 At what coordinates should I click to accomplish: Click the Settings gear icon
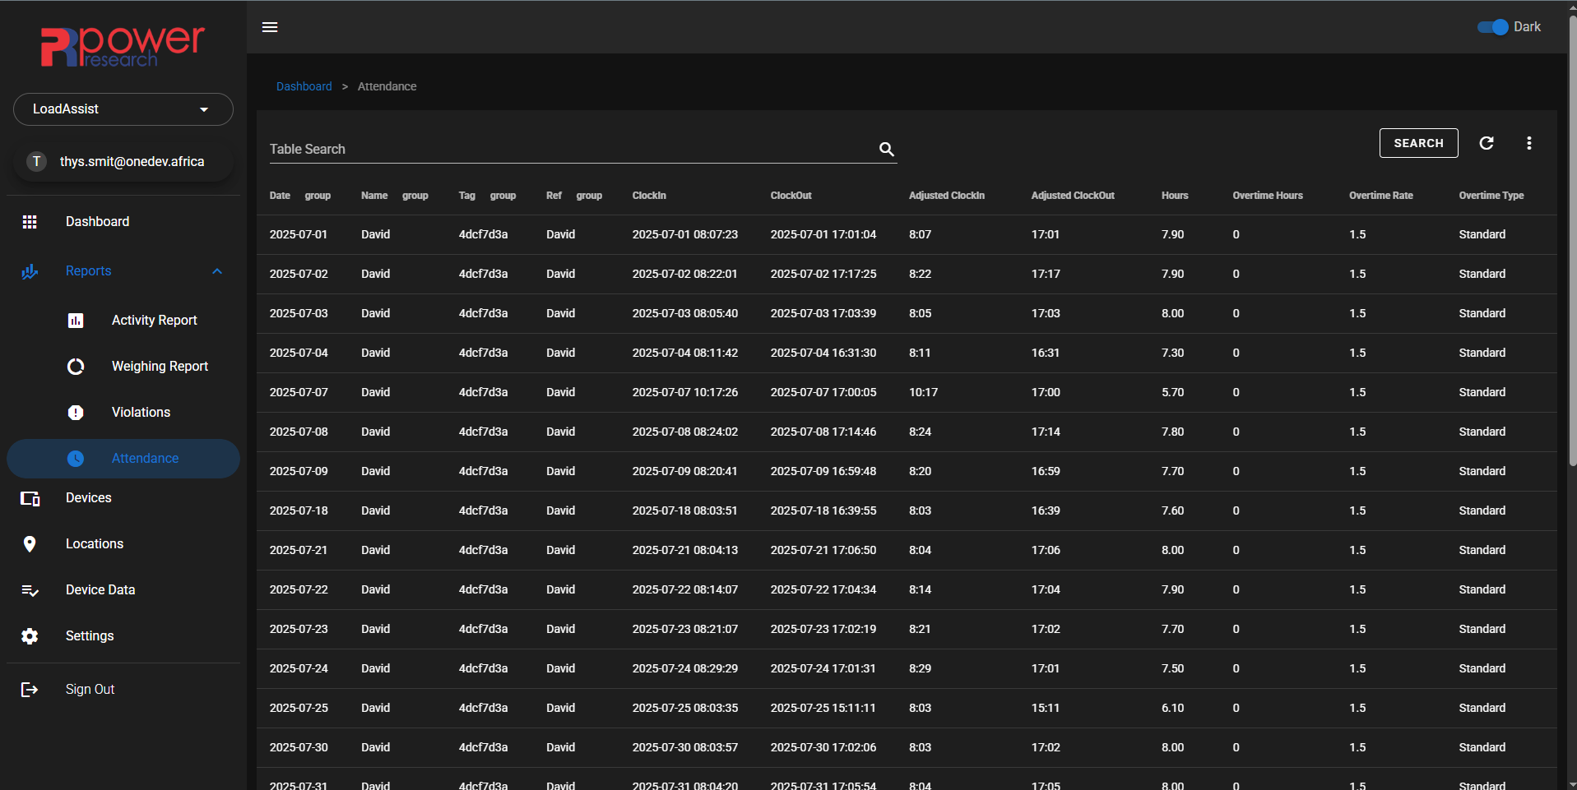click(30, 636)
